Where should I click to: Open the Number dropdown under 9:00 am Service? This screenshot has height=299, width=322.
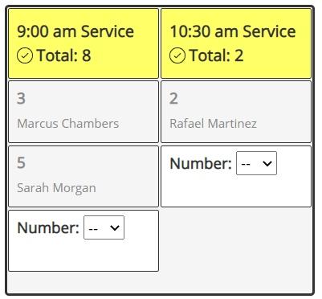point(104,227)
